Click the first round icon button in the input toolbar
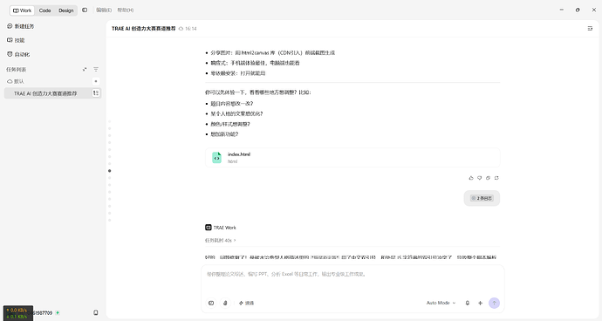 click(x=211, y=303)
